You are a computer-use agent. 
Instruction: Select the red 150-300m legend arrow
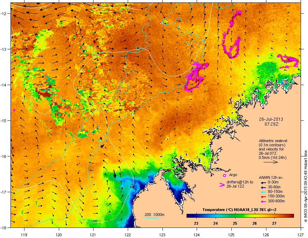point(263,197)
